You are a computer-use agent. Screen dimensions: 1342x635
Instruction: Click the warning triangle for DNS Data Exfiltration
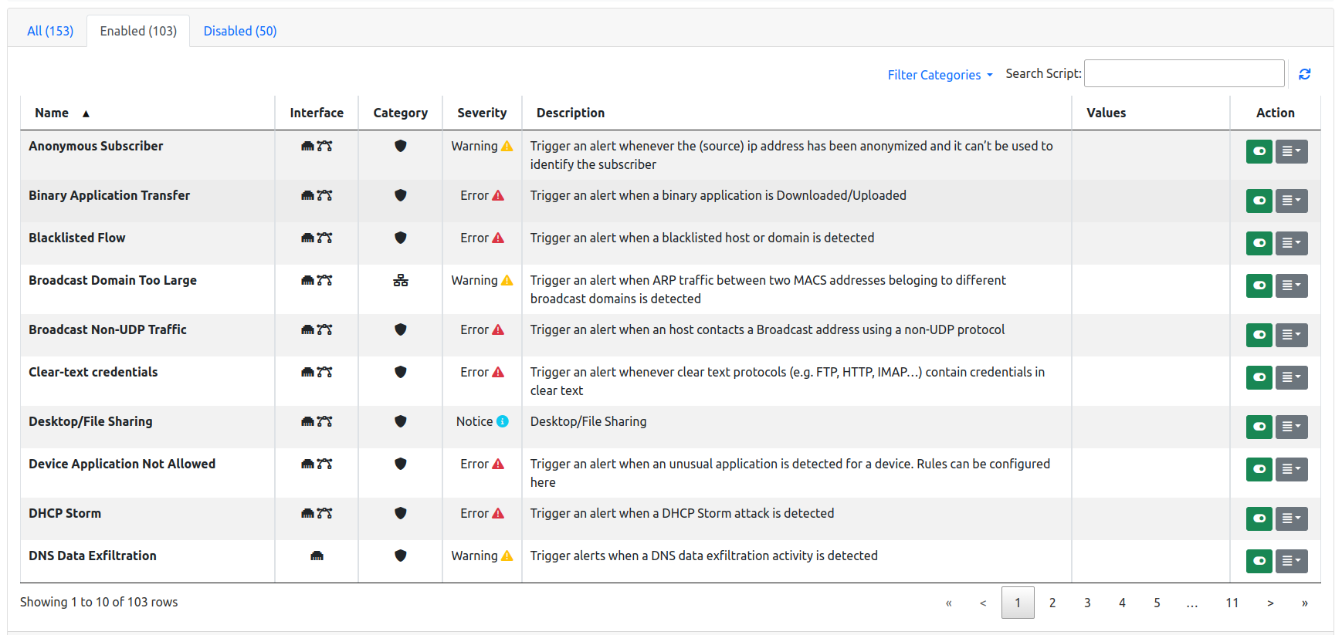point(507,556)
